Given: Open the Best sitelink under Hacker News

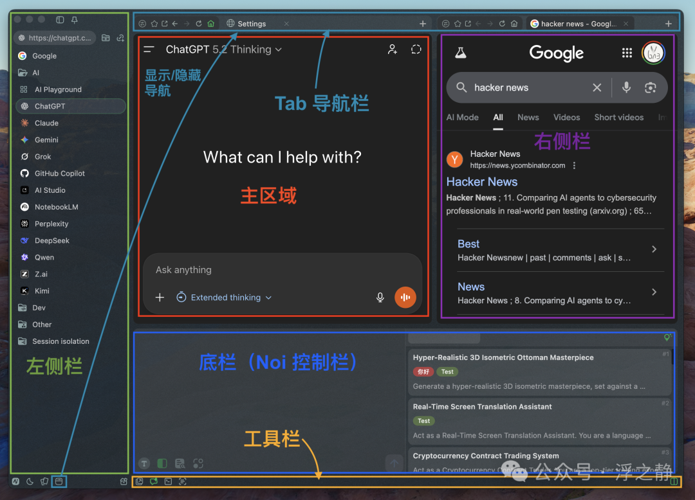Looking at the screenshot, I should (468, 244).
